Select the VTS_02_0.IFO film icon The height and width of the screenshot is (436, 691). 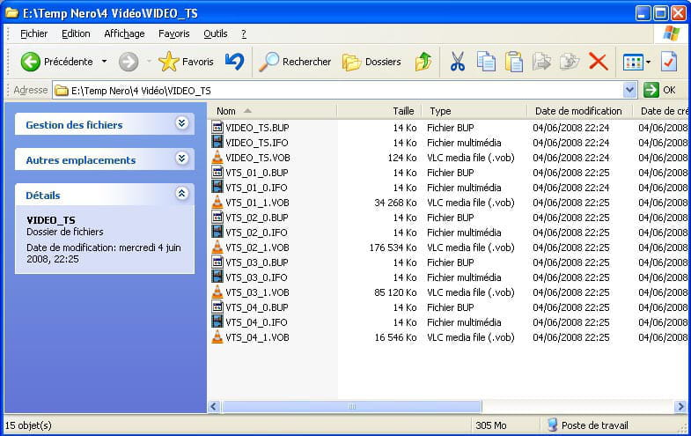pos(217,232)
